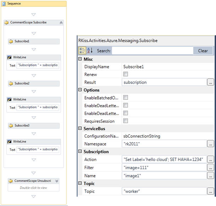
Task: Open expression editor for Name property
Action: 210,176
